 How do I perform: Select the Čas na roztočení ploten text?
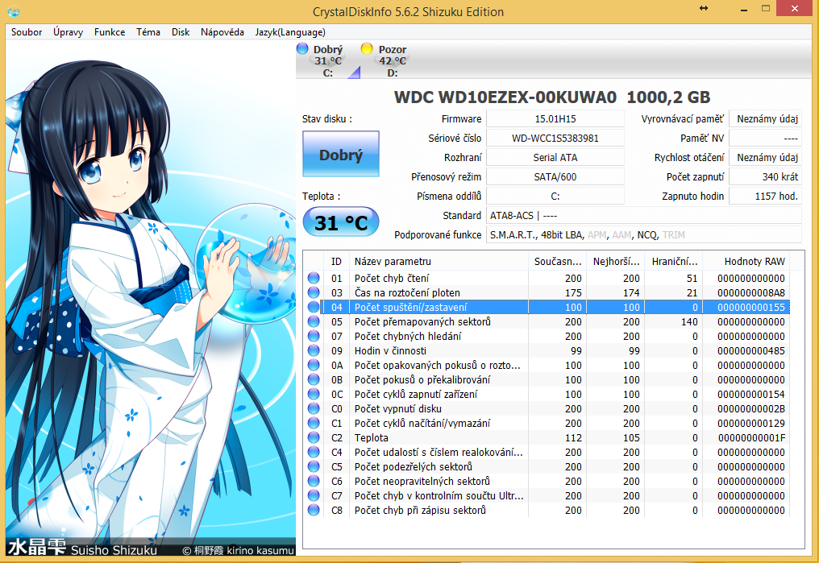click(407, 292)
